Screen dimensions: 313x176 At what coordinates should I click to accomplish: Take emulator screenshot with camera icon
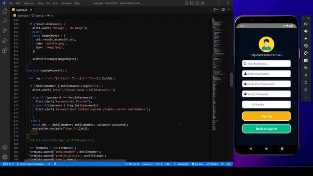point(306,61)
